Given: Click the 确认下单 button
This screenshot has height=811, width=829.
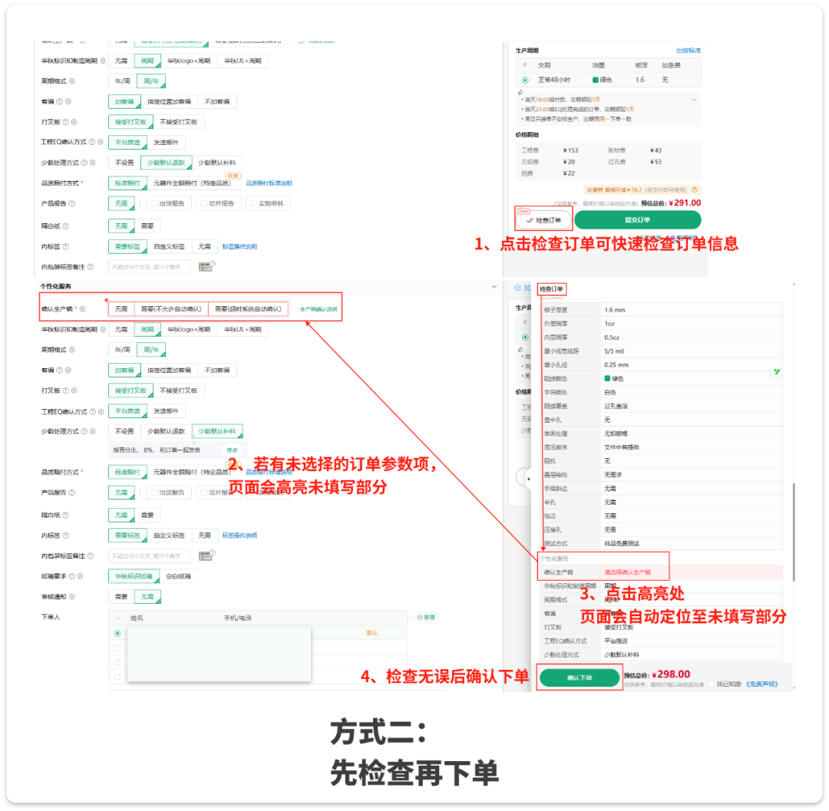Looking at the screenshot, I should click(x=580, y=677).
